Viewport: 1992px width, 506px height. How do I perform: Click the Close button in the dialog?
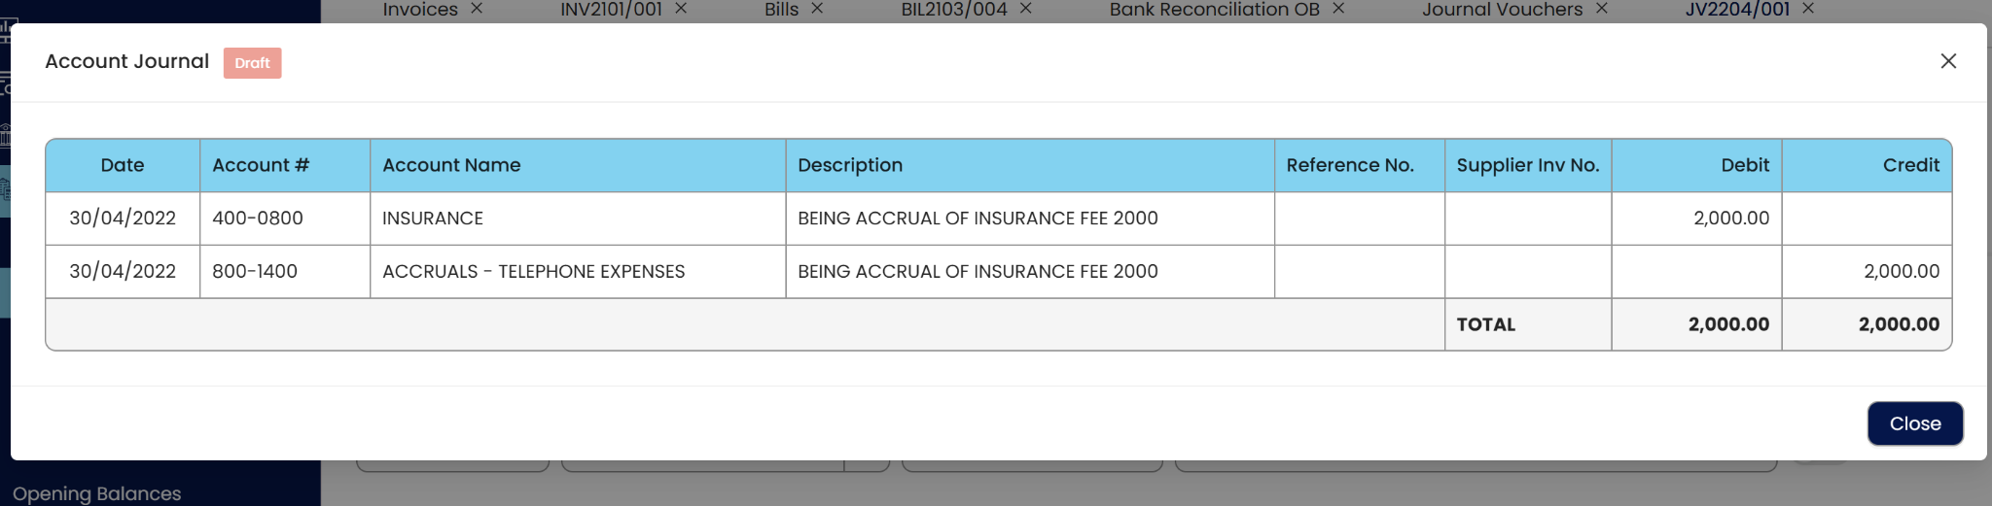pos(1914,423)
